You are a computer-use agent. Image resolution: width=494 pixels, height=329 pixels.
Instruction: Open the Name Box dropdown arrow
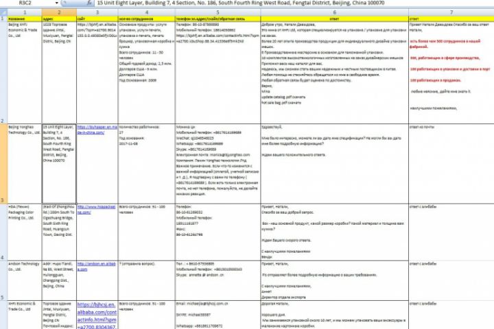coord(57,3)
